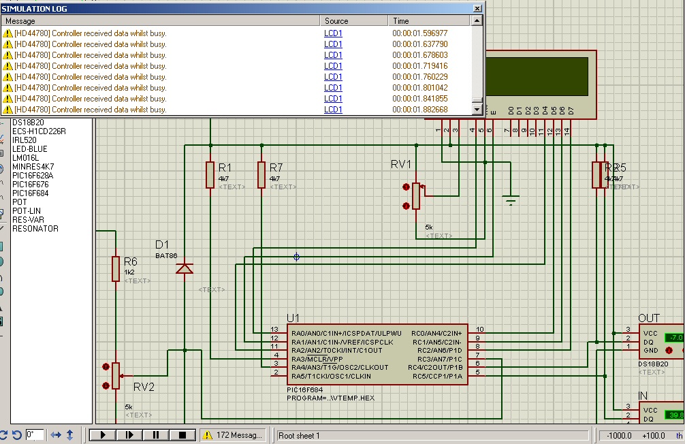Click the rotate anti-clockwise icon
This screenshot has height=444, width=685.
point(16,435)
